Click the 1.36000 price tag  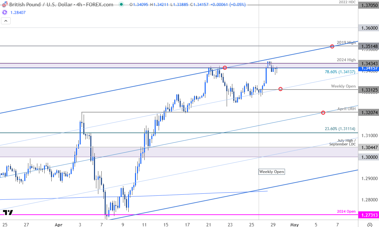(x=369, y=28)
